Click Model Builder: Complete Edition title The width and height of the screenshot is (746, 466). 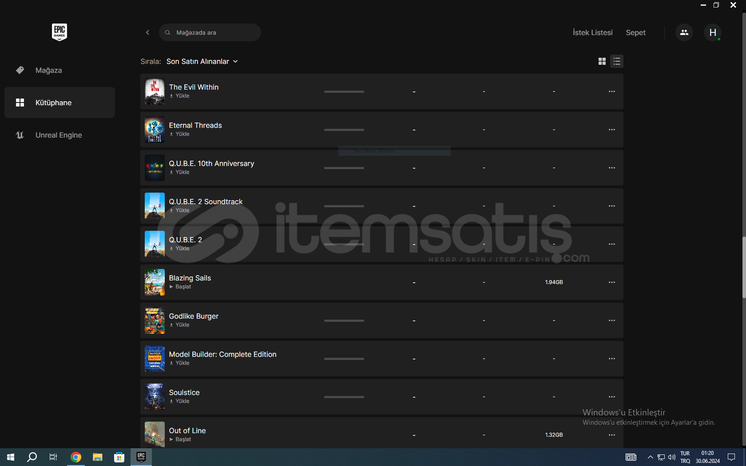pyautogui.click(x=222, y=354)
